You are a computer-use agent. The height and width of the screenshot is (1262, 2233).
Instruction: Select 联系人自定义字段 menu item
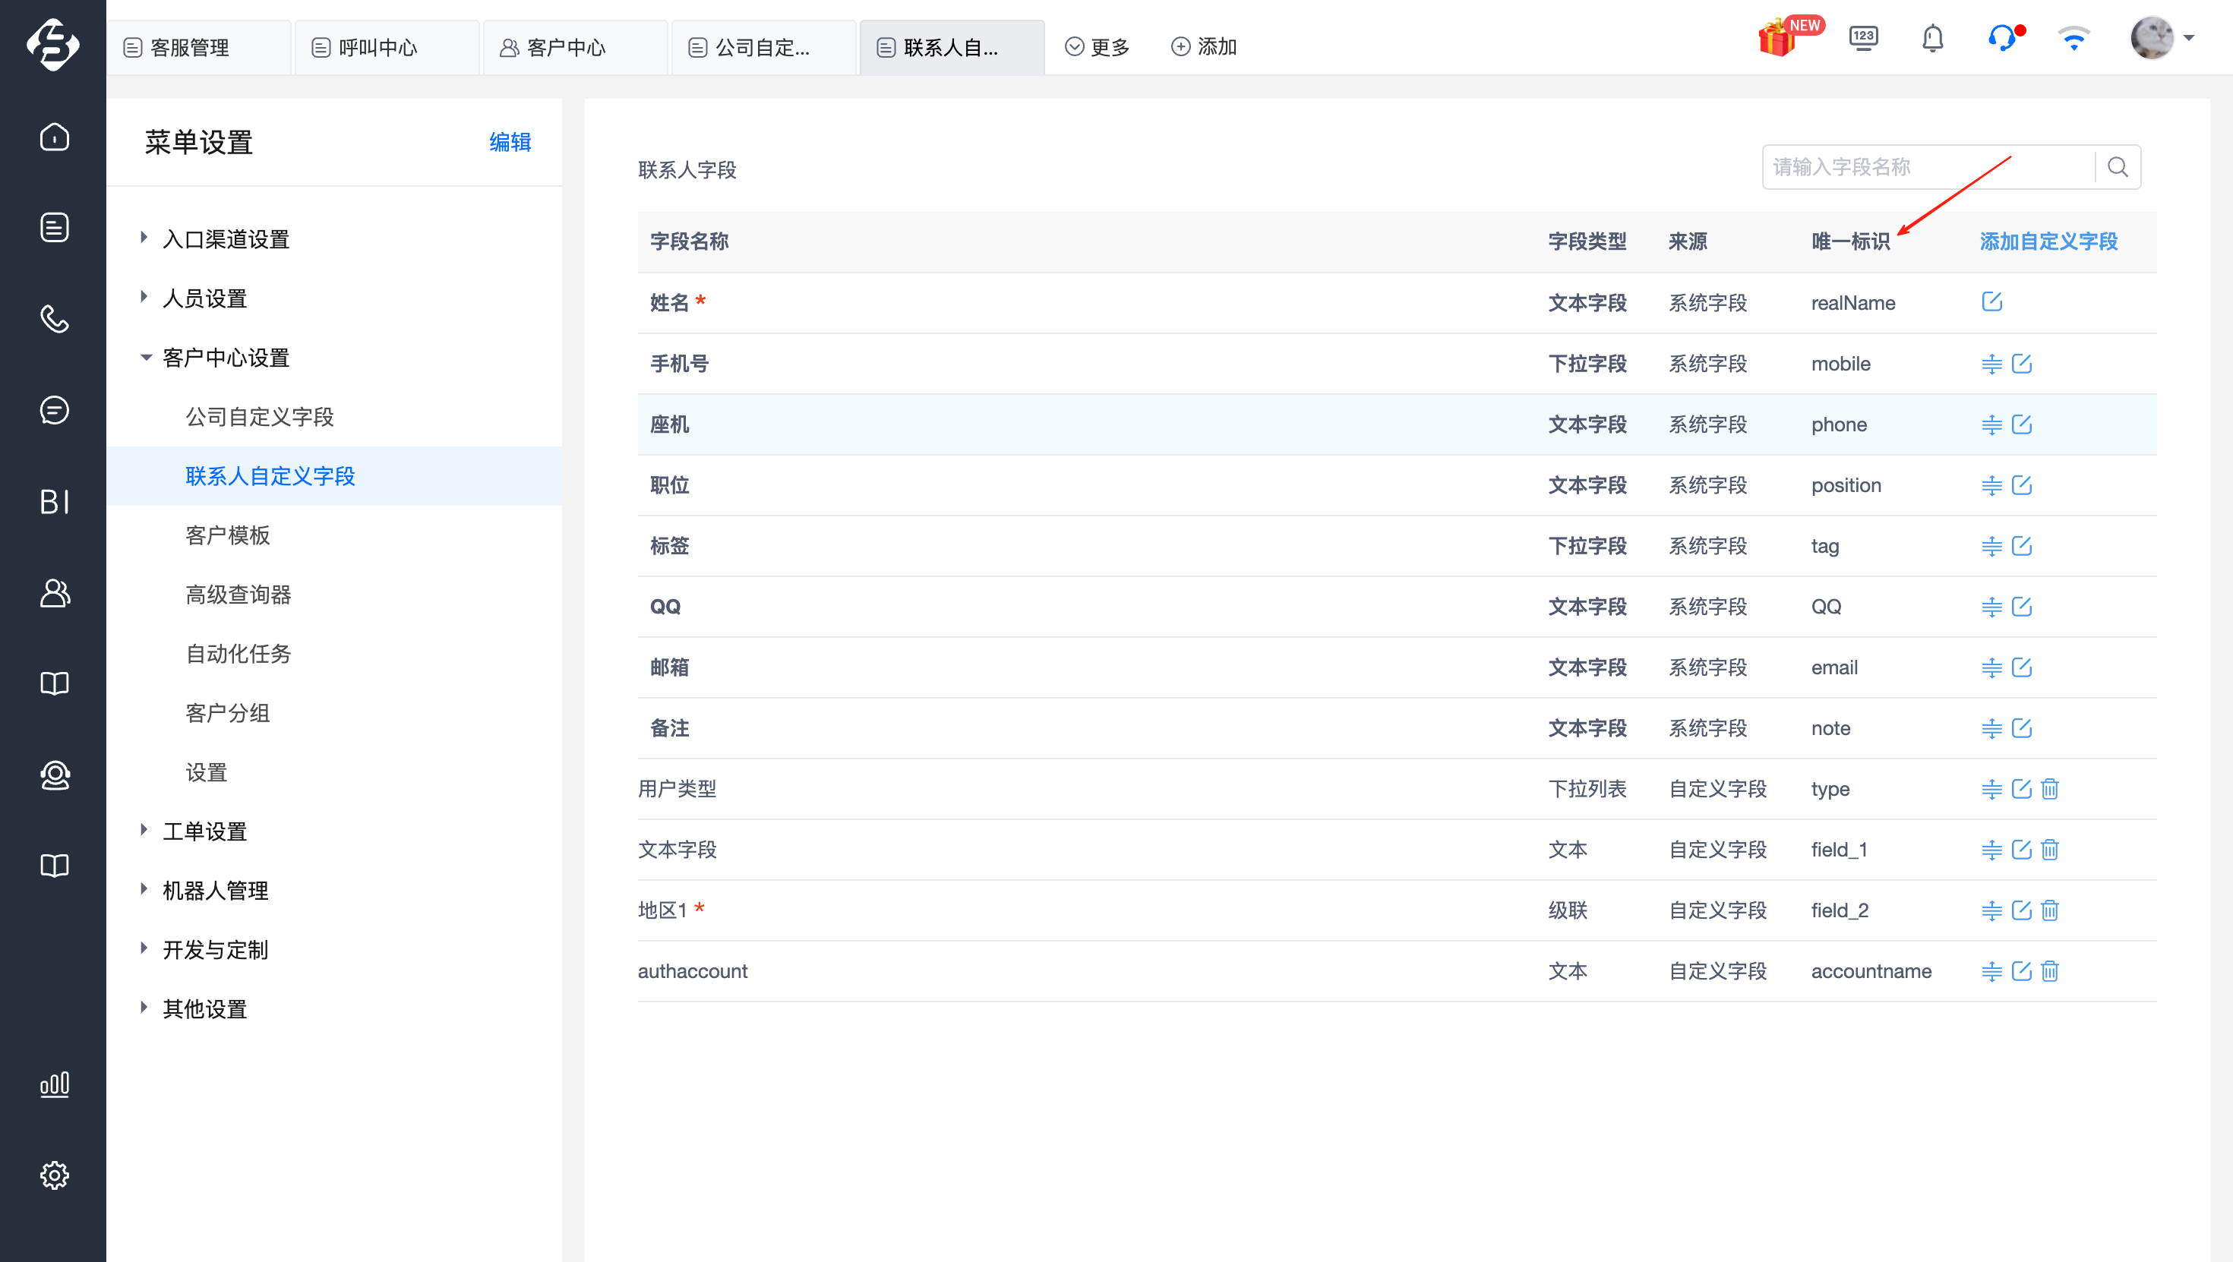(270, 476)
